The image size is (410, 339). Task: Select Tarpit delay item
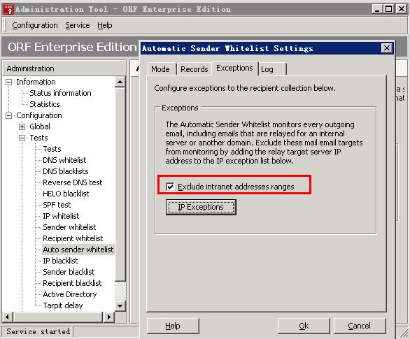tap(63, 305)
